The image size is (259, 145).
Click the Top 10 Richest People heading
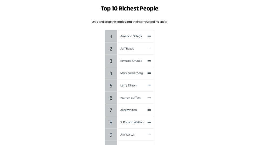point(129,9)
